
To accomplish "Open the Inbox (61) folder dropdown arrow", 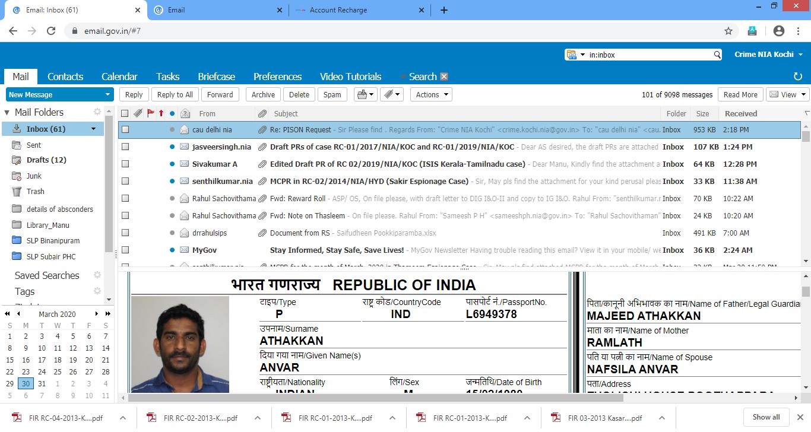I will point(93,129).
